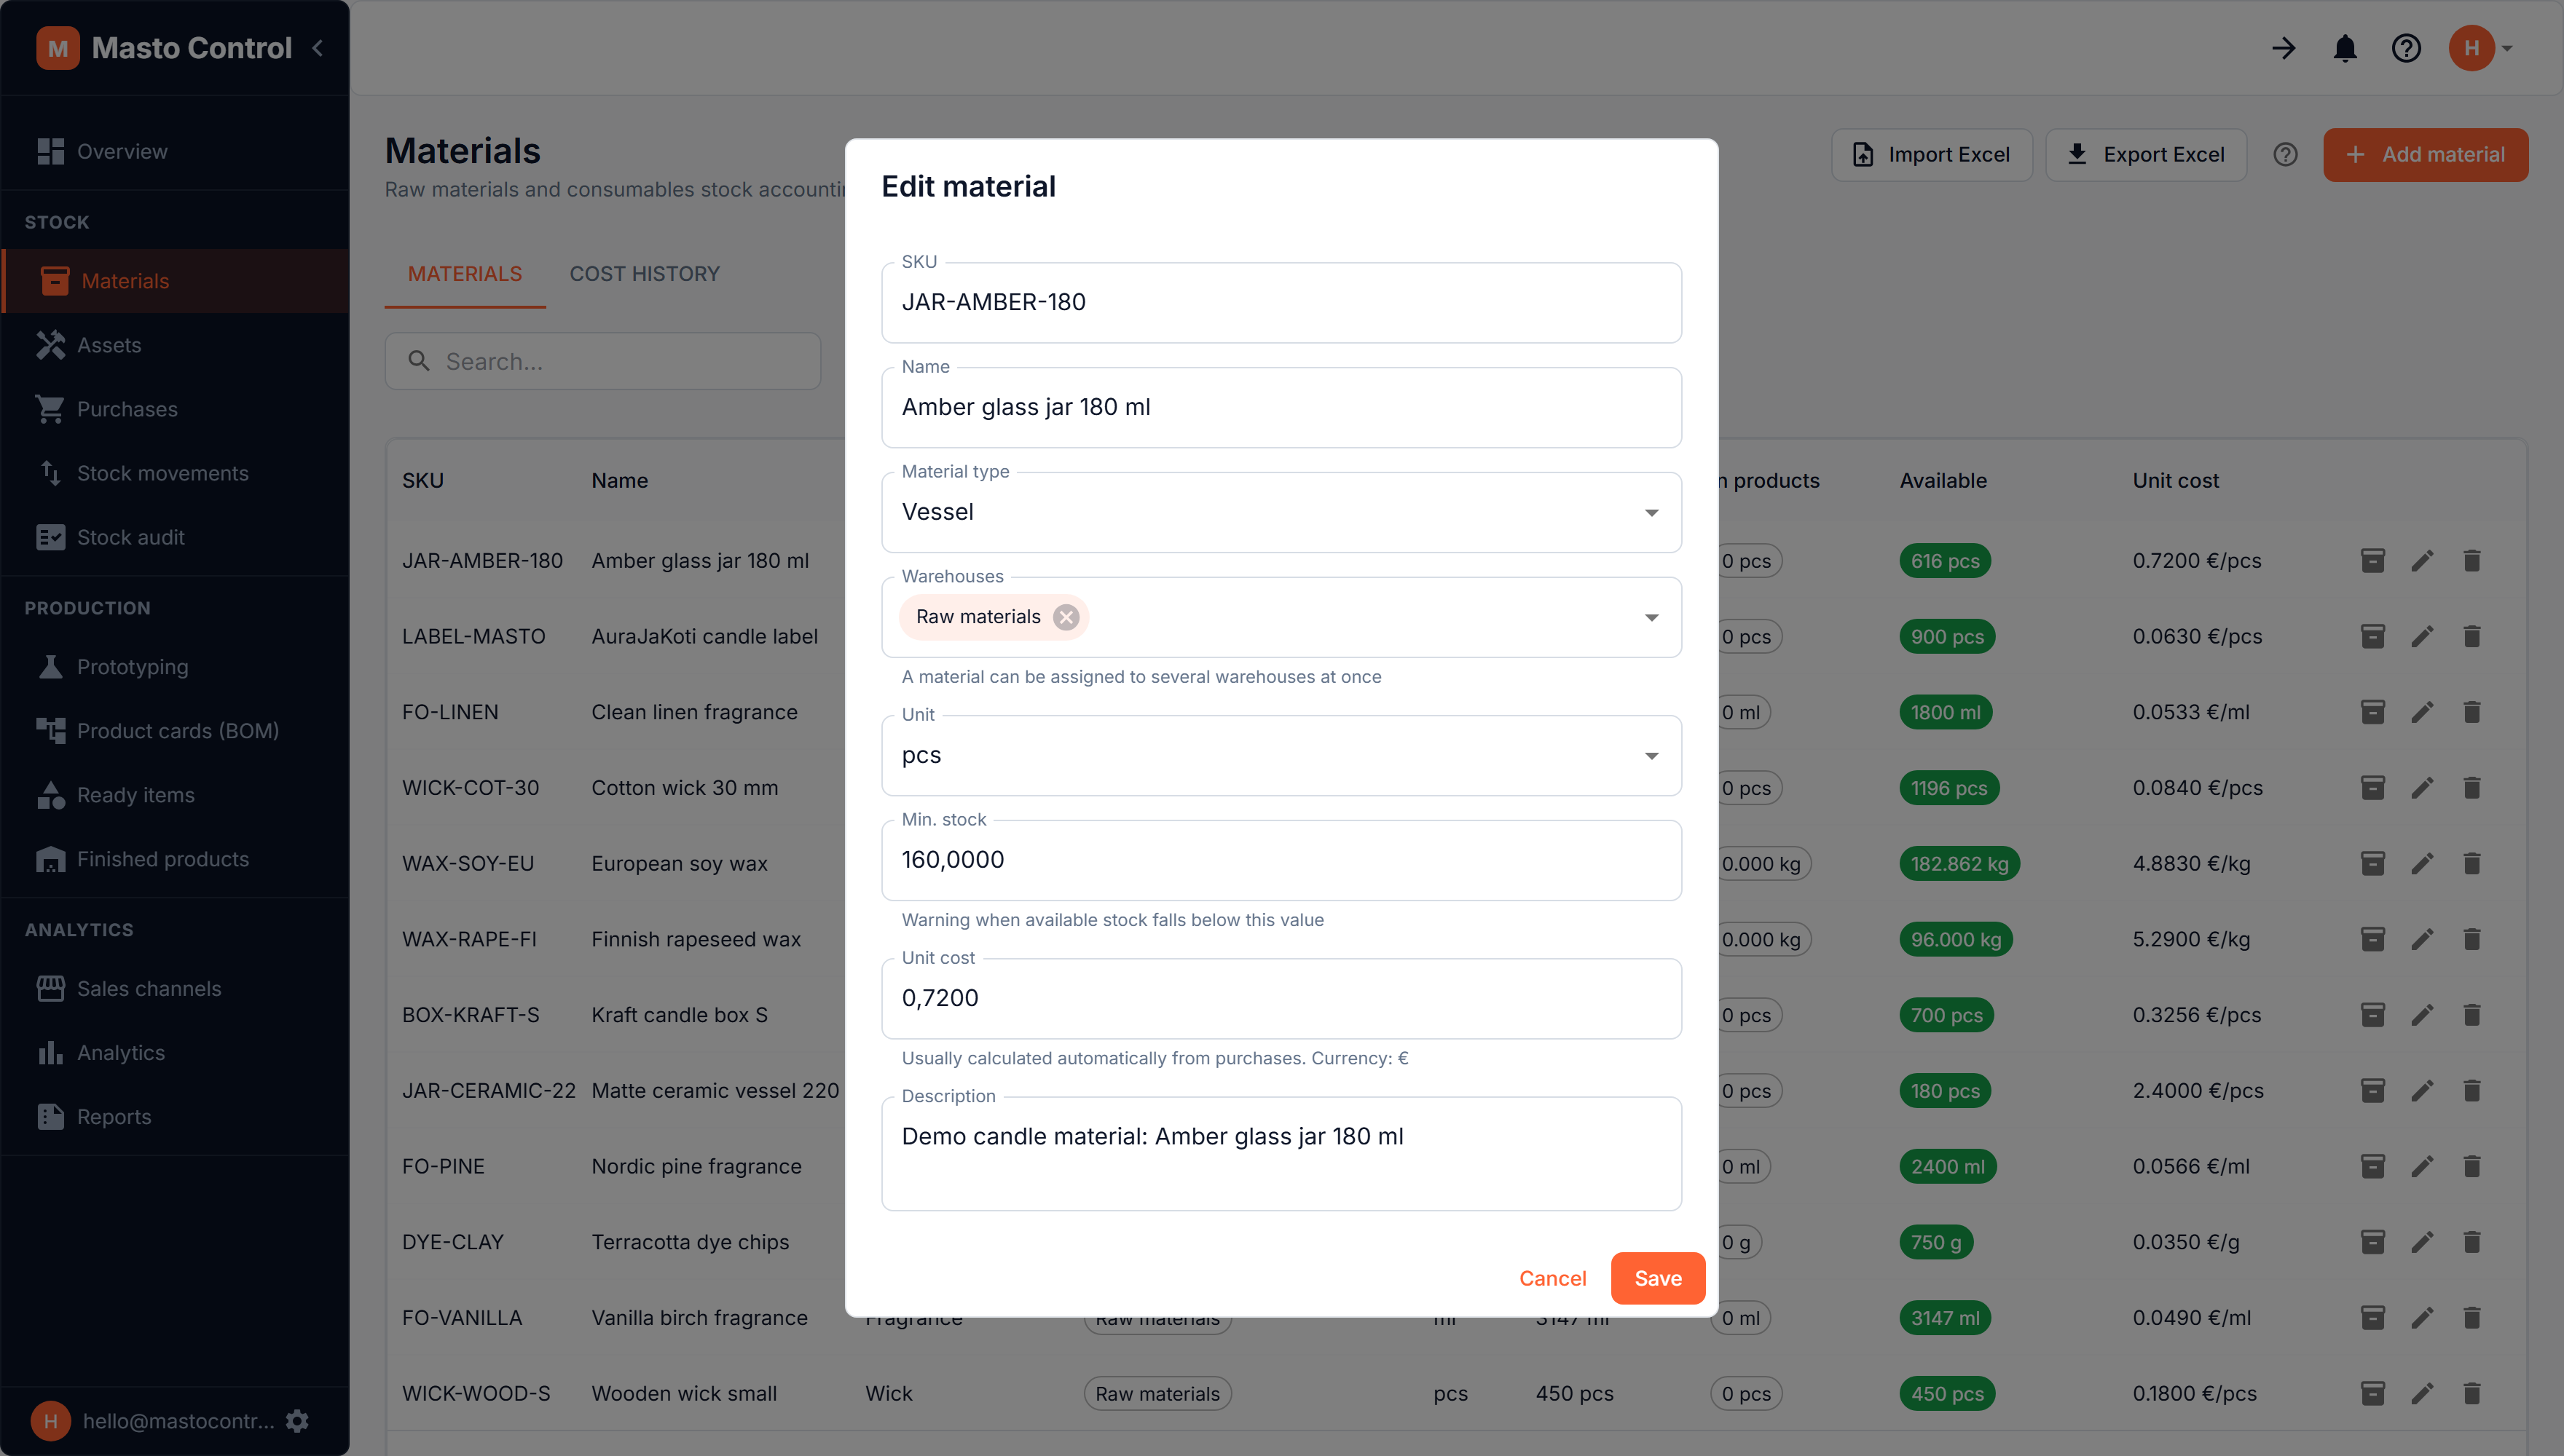This screenshot has width=2564, height=1456.
Task: Collapse the sidebar with the chevron icon
Action: click(x=317, y=48)
